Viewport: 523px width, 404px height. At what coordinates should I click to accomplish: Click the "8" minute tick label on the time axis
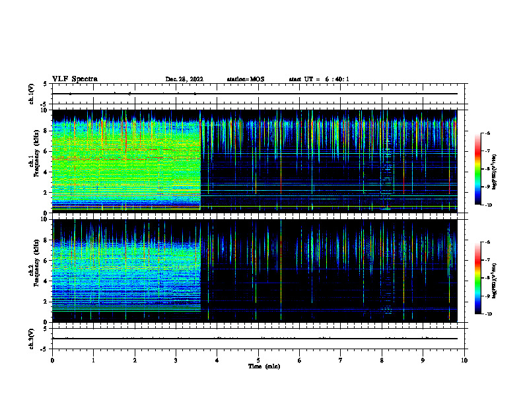pos(382,360)
